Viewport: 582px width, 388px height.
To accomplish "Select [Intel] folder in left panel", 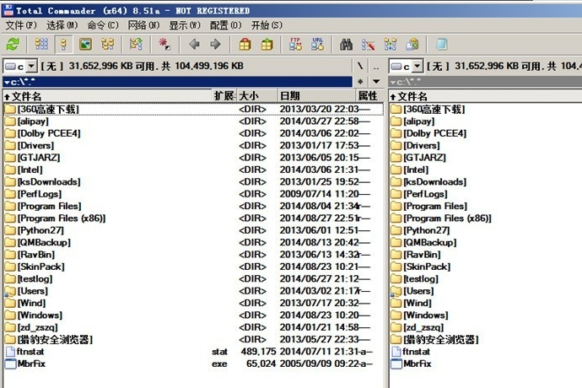I will 193,170.
